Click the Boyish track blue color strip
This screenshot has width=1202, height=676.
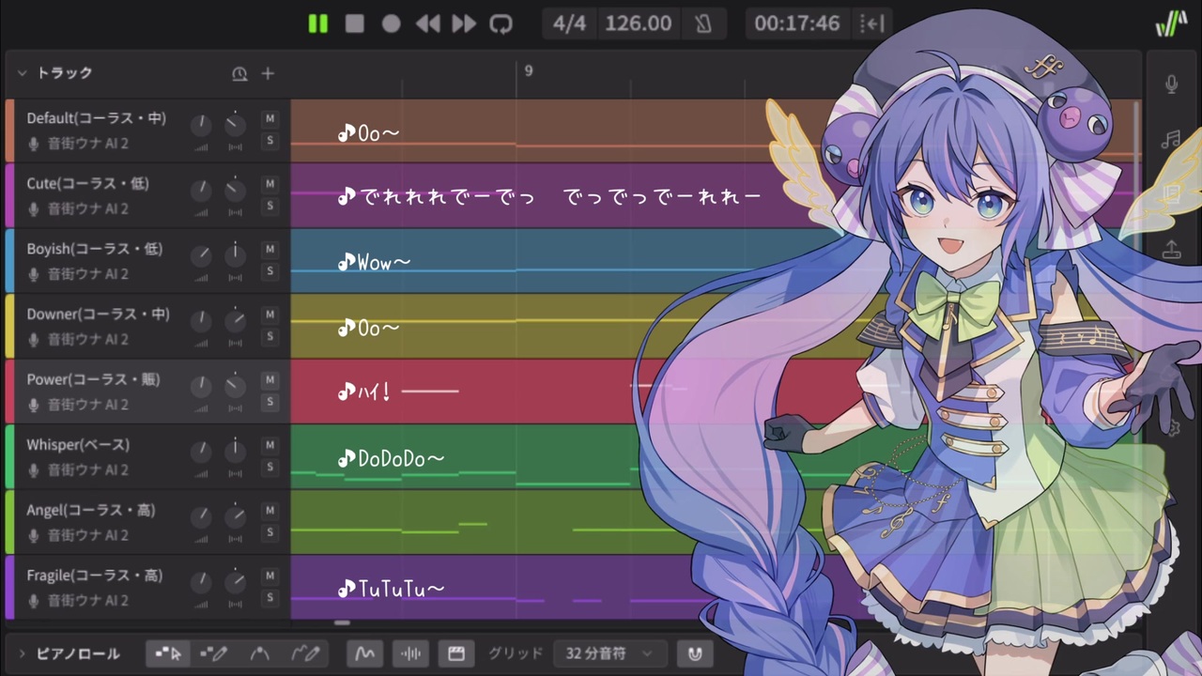(x=9, y=261)
